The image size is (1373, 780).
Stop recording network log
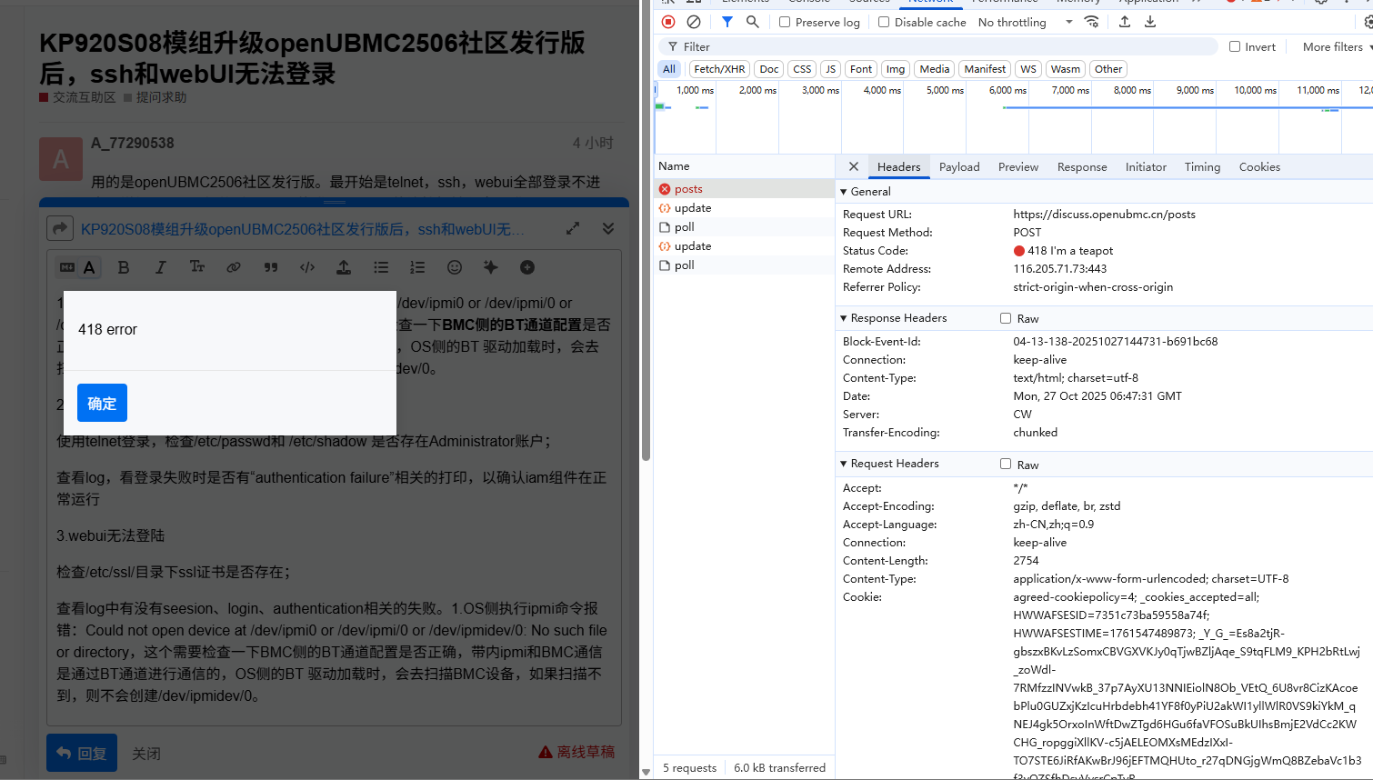(668, 22)
